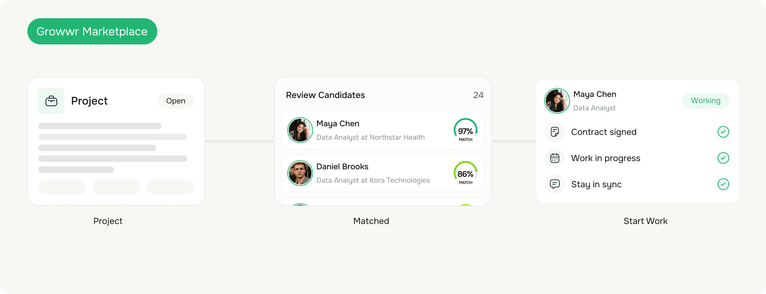Select the 97% match progress ring

(465, 130)
